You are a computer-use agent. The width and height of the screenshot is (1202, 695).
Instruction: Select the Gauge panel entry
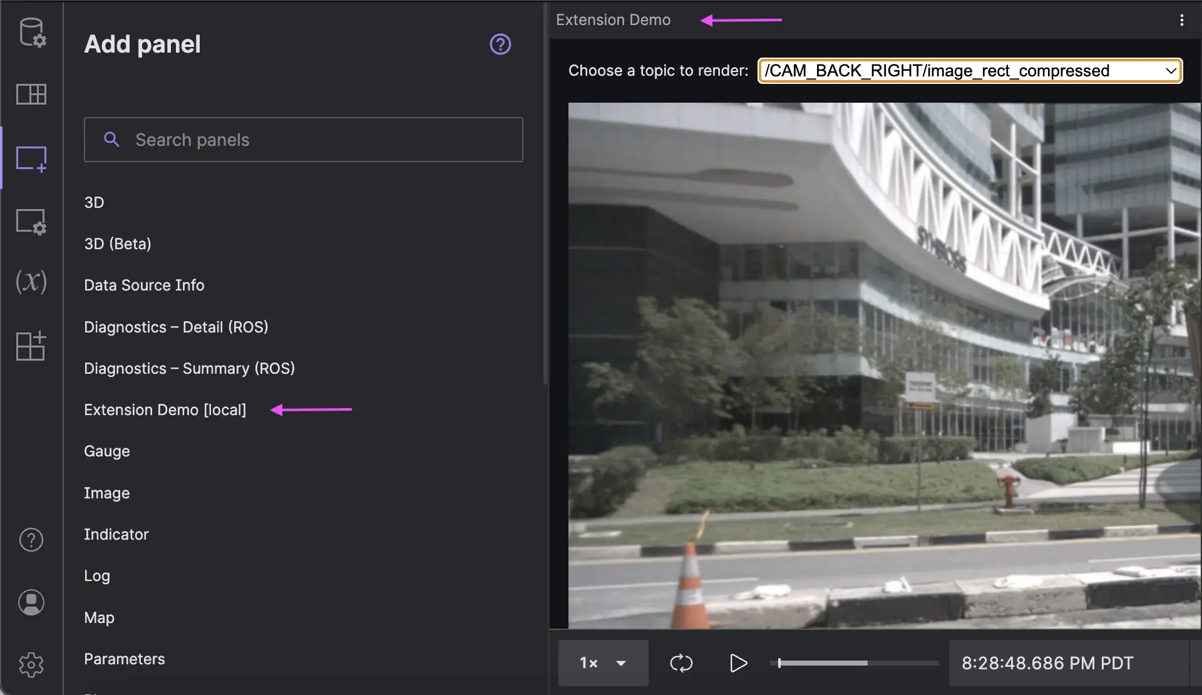(107, 451)
